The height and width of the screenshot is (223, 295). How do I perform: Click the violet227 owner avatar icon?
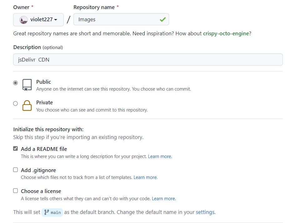pos(23,20)
